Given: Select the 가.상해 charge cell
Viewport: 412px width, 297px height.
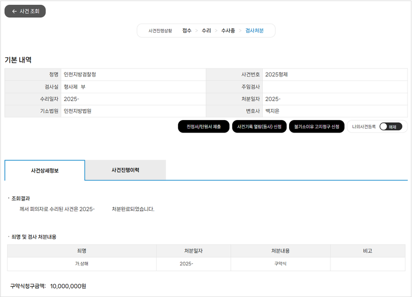Looking at the screenshot, I should click(x=82, y=264).
